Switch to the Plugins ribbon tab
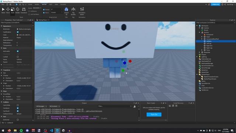Image resolution: width=236 pixels, height=133 pixels. coord(63,4)
